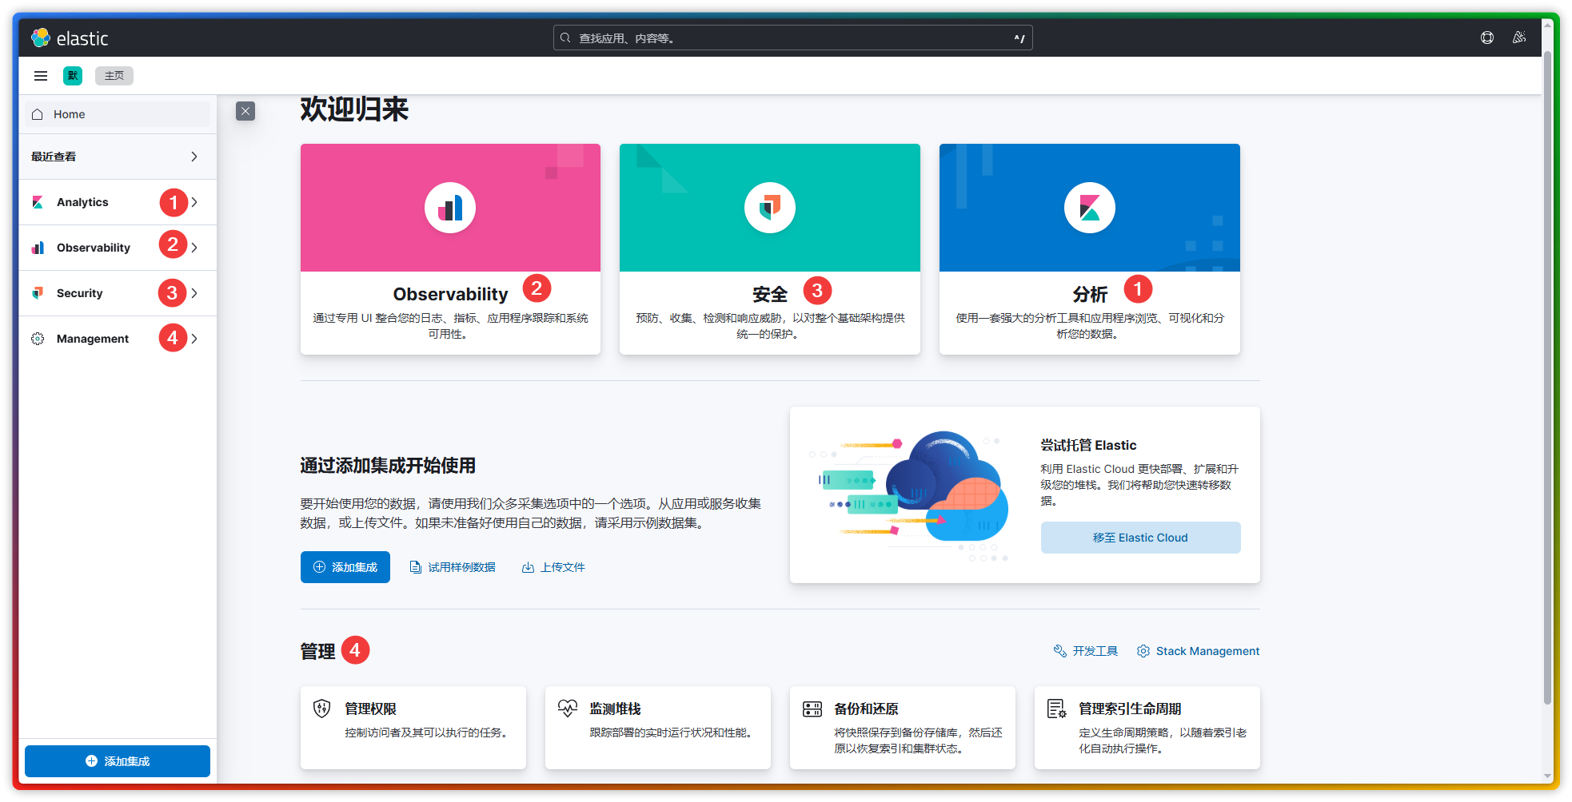The width and height of the screenshot is (1572, 802).
Task: Click the Observability card round logo
Action: tap(450, 208)
